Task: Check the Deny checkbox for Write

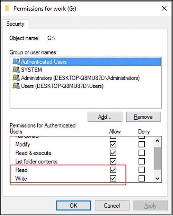Action: (142, 178)
